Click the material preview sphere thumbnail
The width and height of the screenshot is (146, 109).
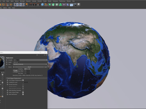pyautogui.click(x=2, y=62)
